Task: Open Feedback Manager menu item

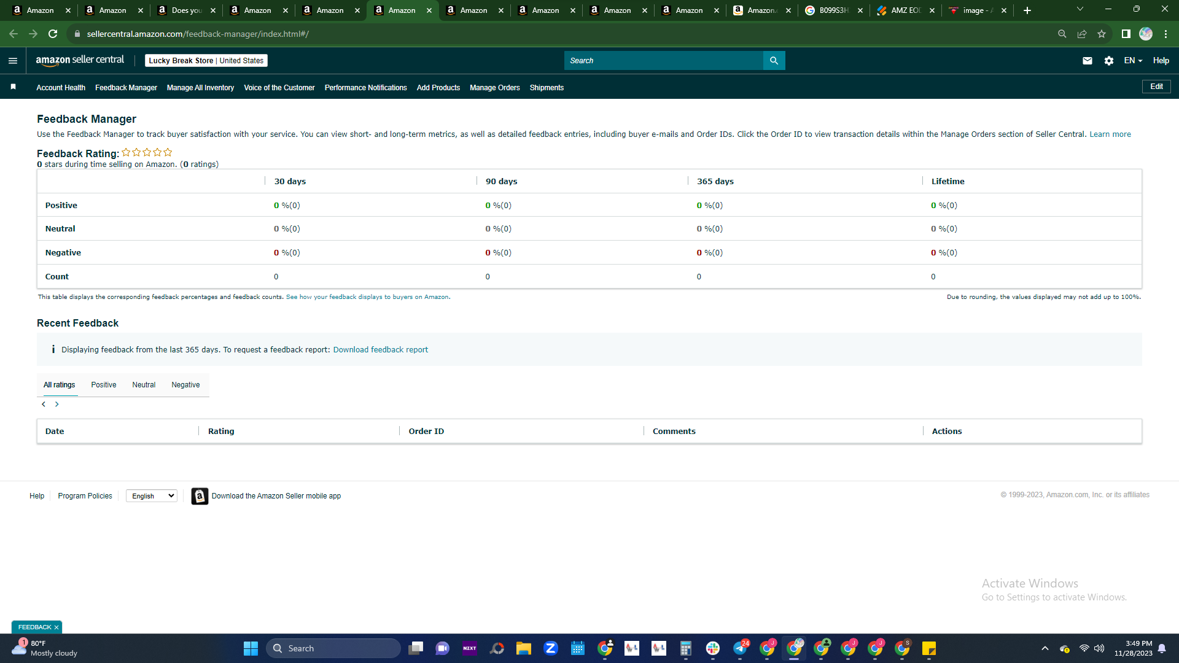Action: tap(126, 88)
